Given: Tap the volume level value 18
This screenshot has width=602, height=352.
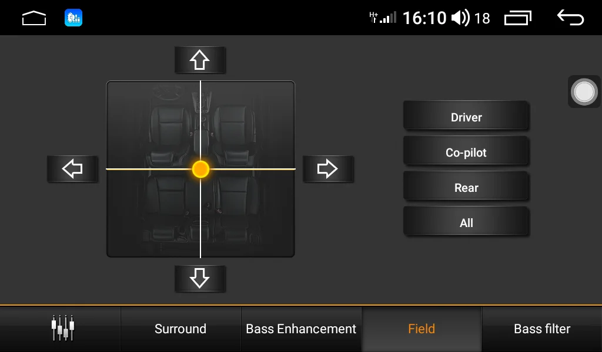Looking at the screenshot, I should [482, 18].
